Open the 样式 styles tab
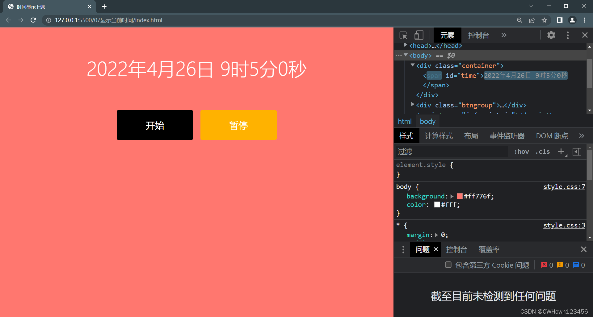Viewport: 593px width, 317px height. click(x=406, y=136)
